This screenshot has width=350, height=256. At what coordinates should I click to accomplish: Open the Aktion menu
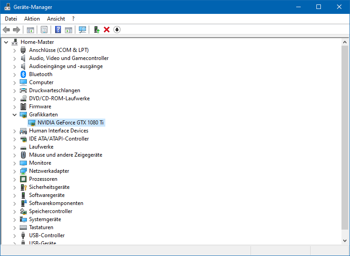pyautogui.click(x=32, y=19)
